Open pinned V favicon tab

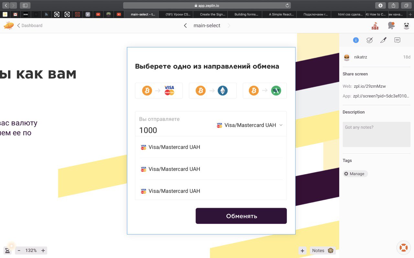(x=88, y=14)
